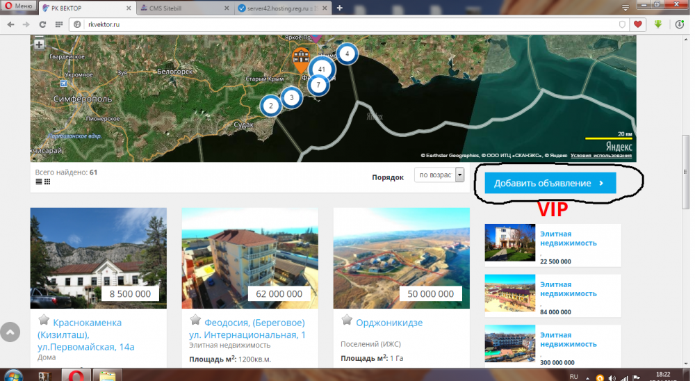
Task: Close the CMS Sitebill tab
Action: point(227,8)
